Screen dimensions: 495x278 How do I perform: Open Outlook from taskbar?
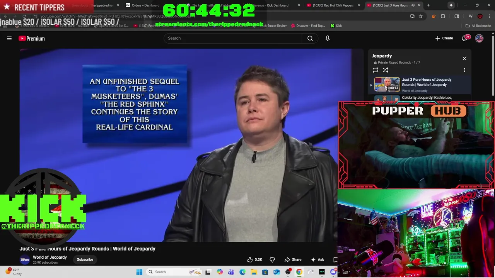click(x=277, y=272)
